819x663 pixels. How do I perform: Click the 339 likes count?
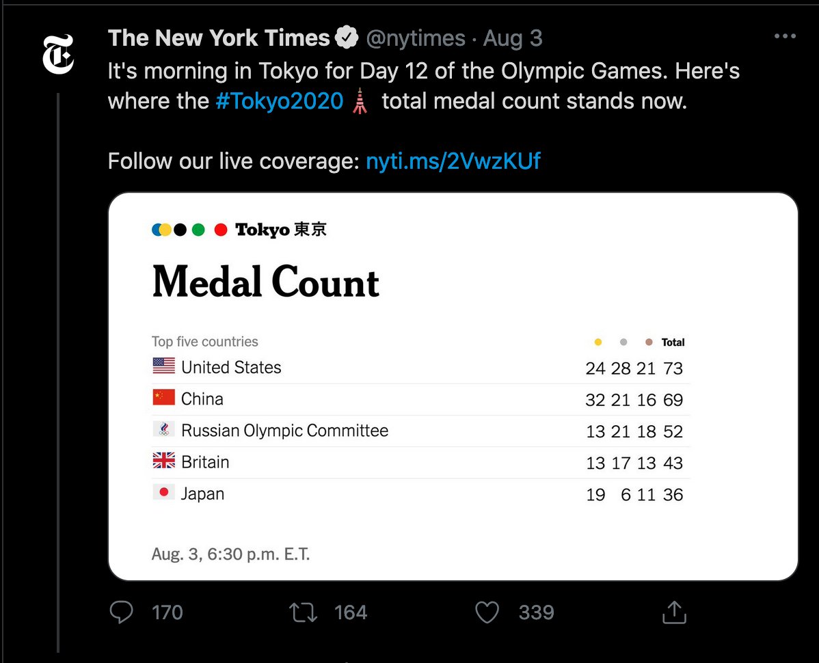pyautogui.click(x=537, y=612)
